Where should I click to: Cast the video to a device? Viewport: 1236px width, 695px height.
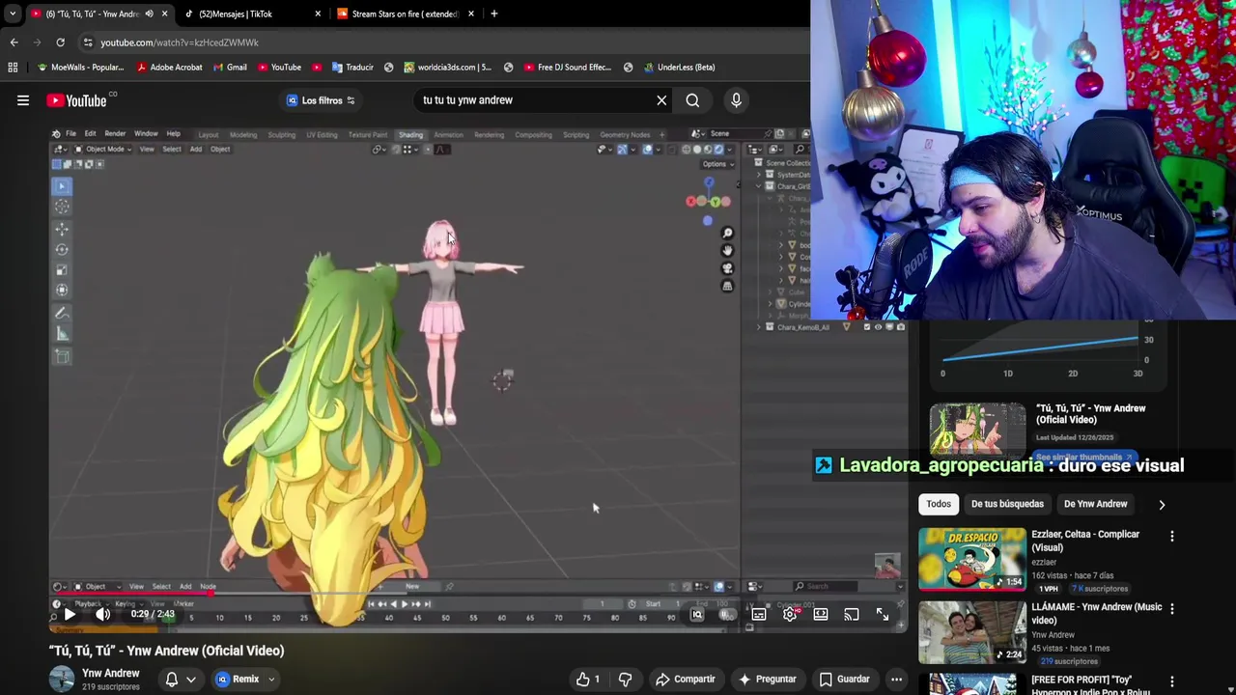coord(851,614)
